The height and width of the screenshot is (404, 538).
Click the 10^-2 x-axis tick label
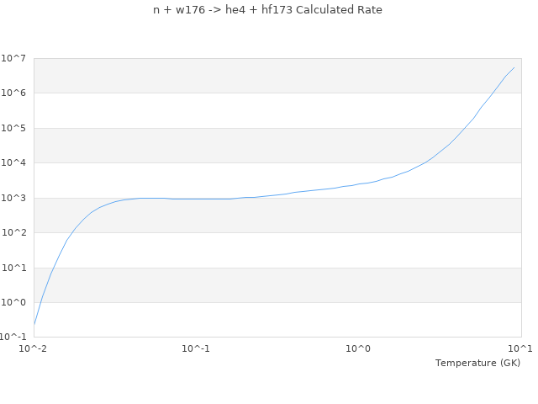click(34, 348)
